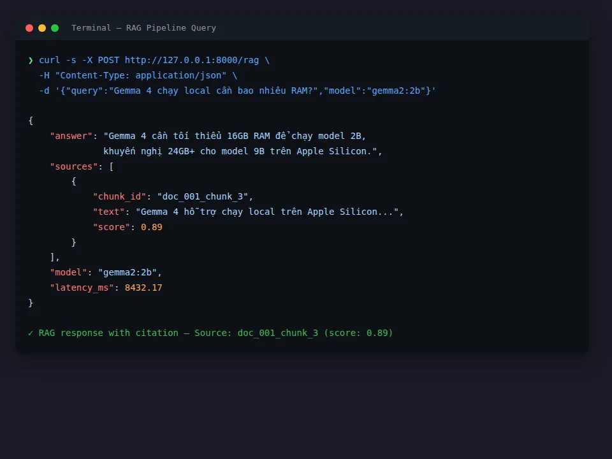Click the green maximize window button
The width and height of the screenshot is (612, 459).
click(55, 28)
